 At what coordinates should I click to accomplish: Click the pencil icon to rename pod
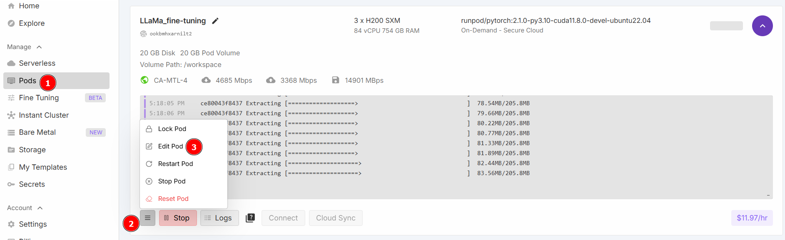pyautogui.click(x=215, y=21)
